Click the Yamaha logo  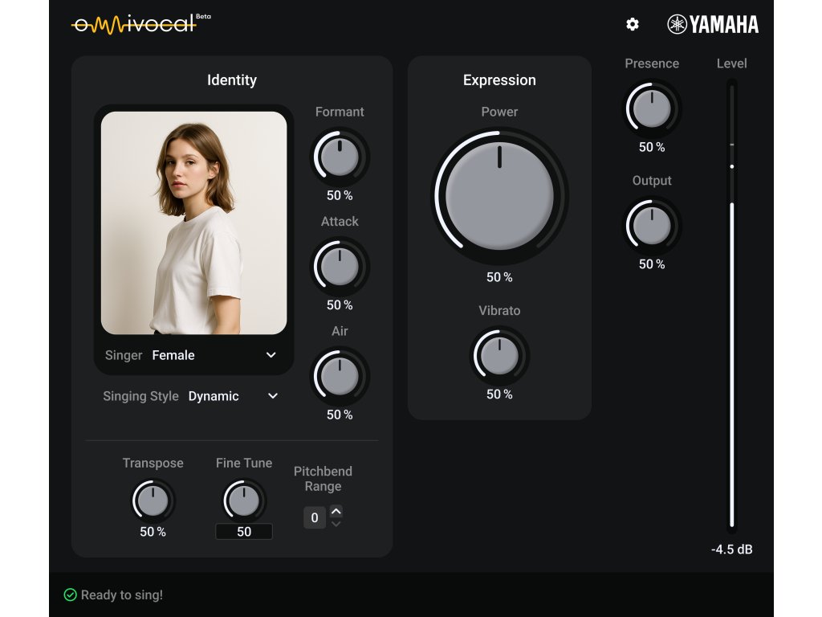click(x=713, y=24)
